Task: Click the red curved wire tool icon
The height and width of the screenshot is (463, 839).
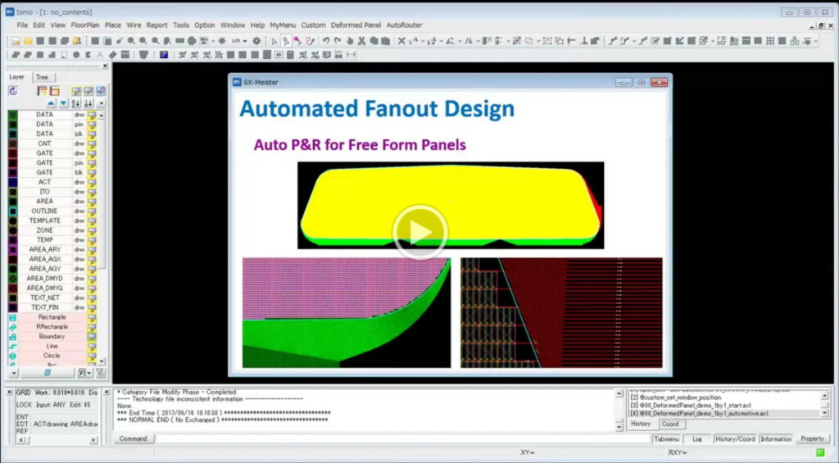Action: 310,41
